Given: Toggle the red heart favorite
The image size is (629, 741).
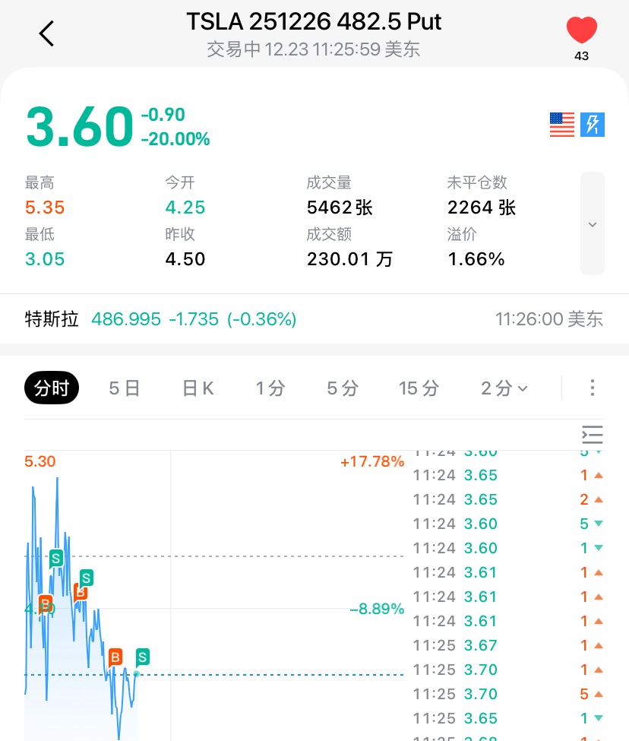Looking at the screenshot, I should [581, 31].
